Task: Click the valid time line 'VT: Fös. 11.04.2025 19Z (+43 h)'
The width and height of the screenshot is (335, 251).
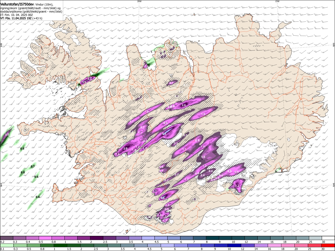Action: (21, 18)
